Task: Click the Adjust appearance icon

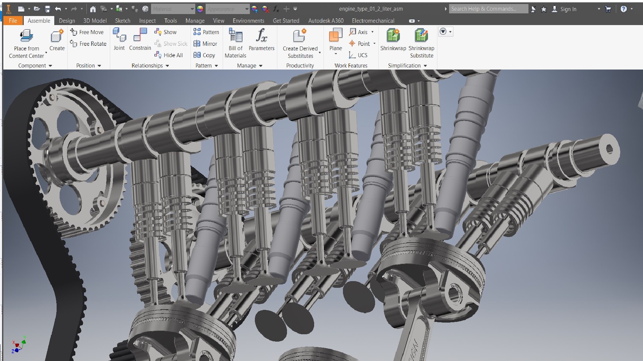Action: pyautogui.click(x=255, y=9)
